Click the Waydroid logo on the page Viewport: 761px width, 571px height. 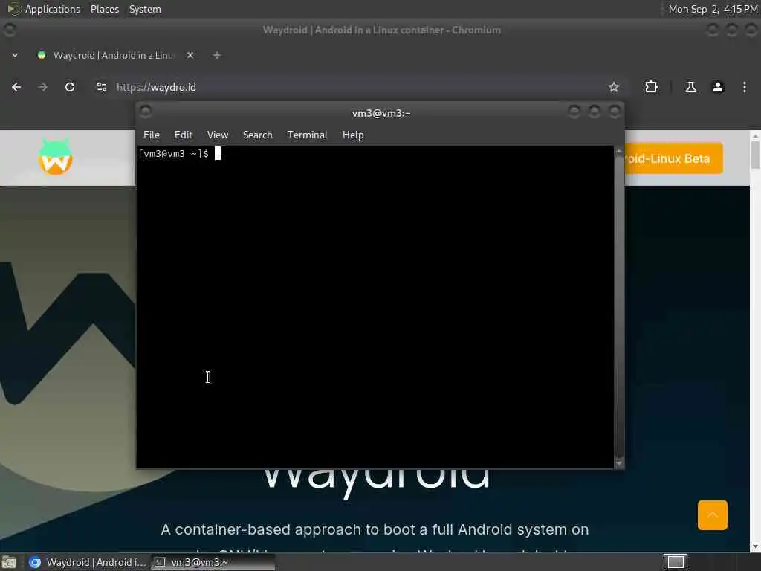[55, 156]
